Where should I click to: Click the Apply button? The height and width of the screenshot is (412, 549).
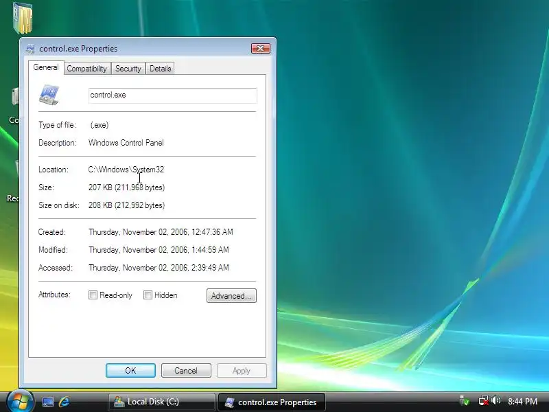(x=242, y=371)
